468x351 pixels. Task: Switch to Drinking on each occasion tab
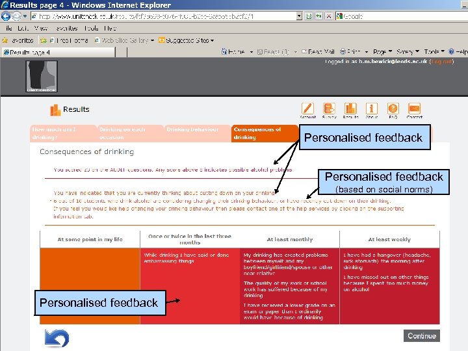pyautogui.click(x=131, y=133)
